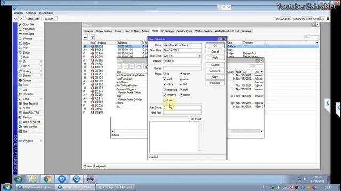Open the php app on the taskbar
Screen dimensions: 341x191
point(91,179)
